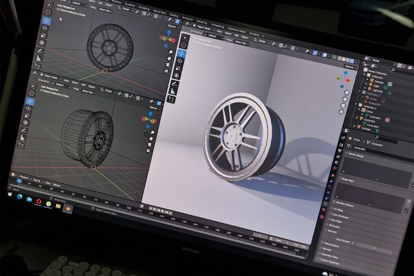Select the Light.001 object in the outliner

[377, 92]
